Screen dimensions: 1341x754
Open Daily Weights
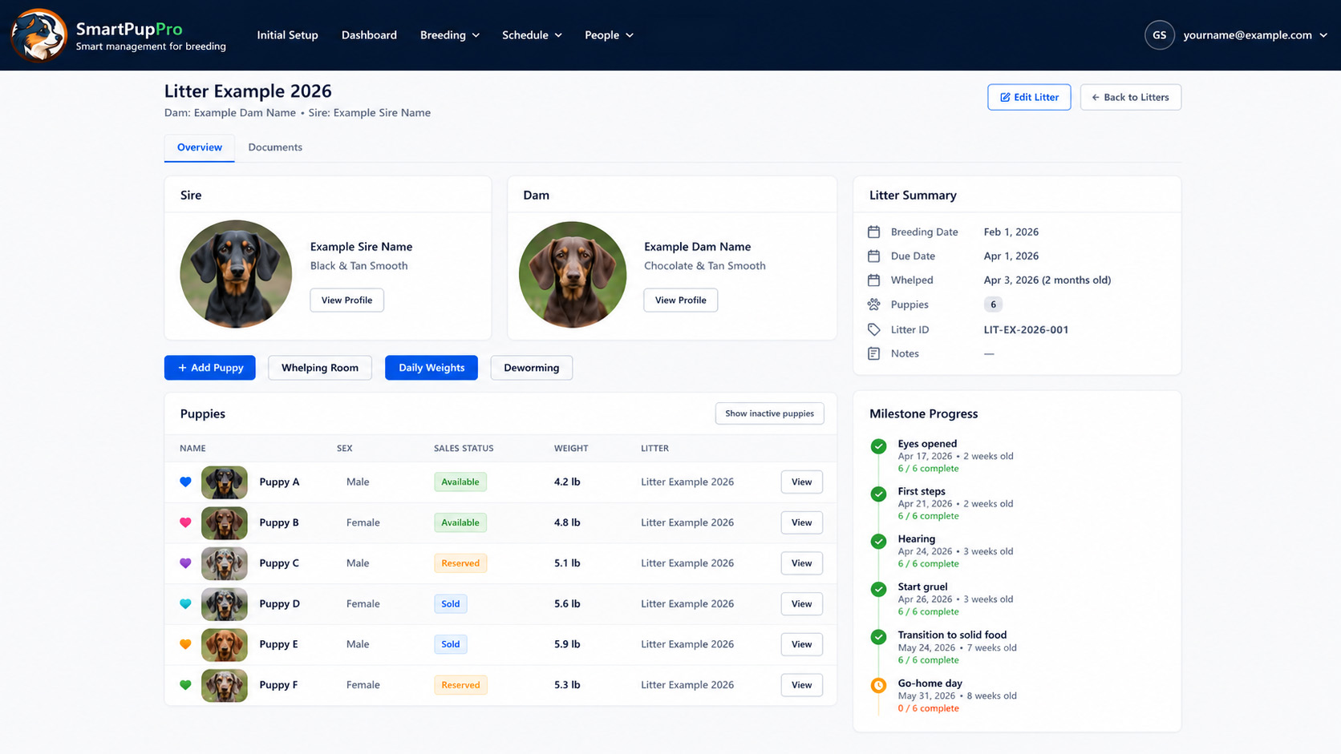431,368
